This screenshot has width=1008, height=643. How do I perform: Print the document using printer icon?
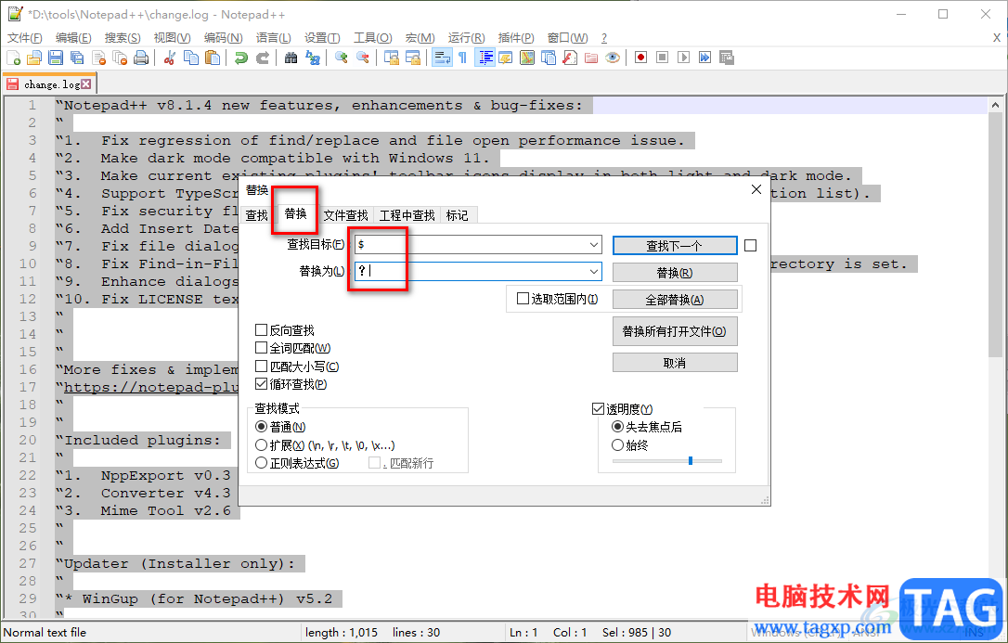(x=141, y=58)
